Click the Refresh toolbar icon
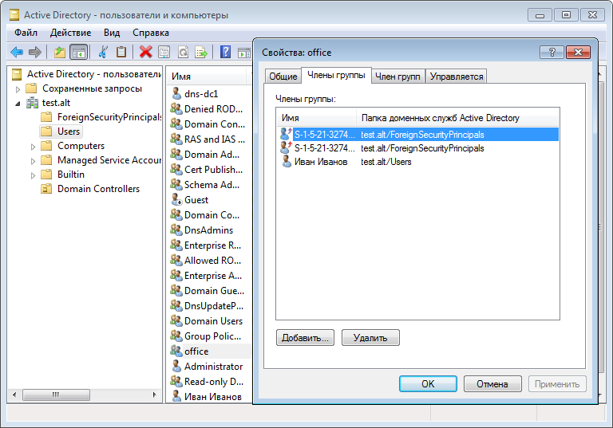 [x=183, y=52]
